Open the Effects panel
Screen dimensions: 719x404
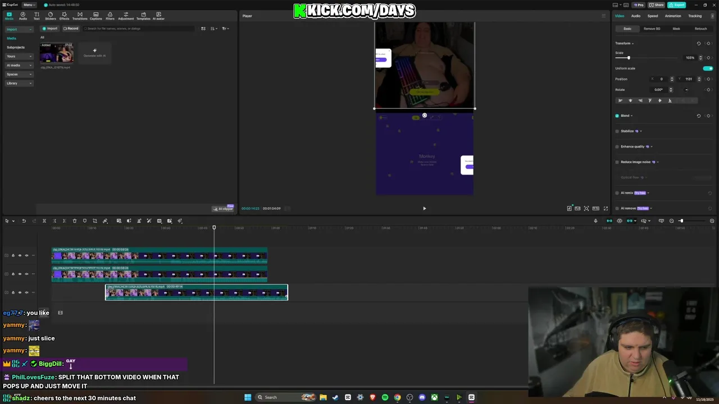pos(64,16)
